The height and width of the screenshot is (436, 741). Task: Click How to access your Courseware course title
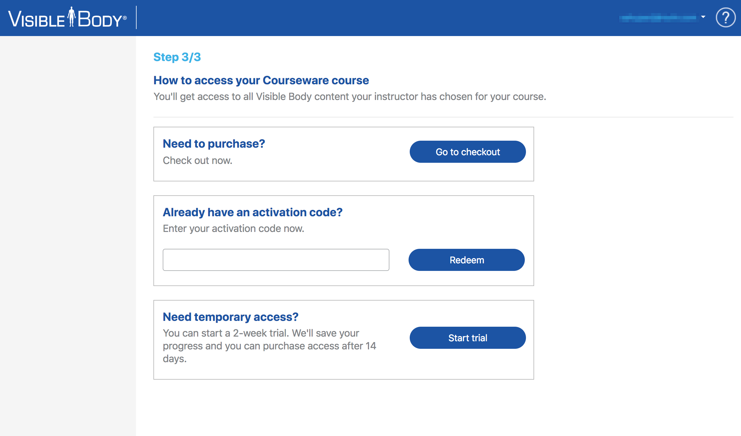point(261,80)
